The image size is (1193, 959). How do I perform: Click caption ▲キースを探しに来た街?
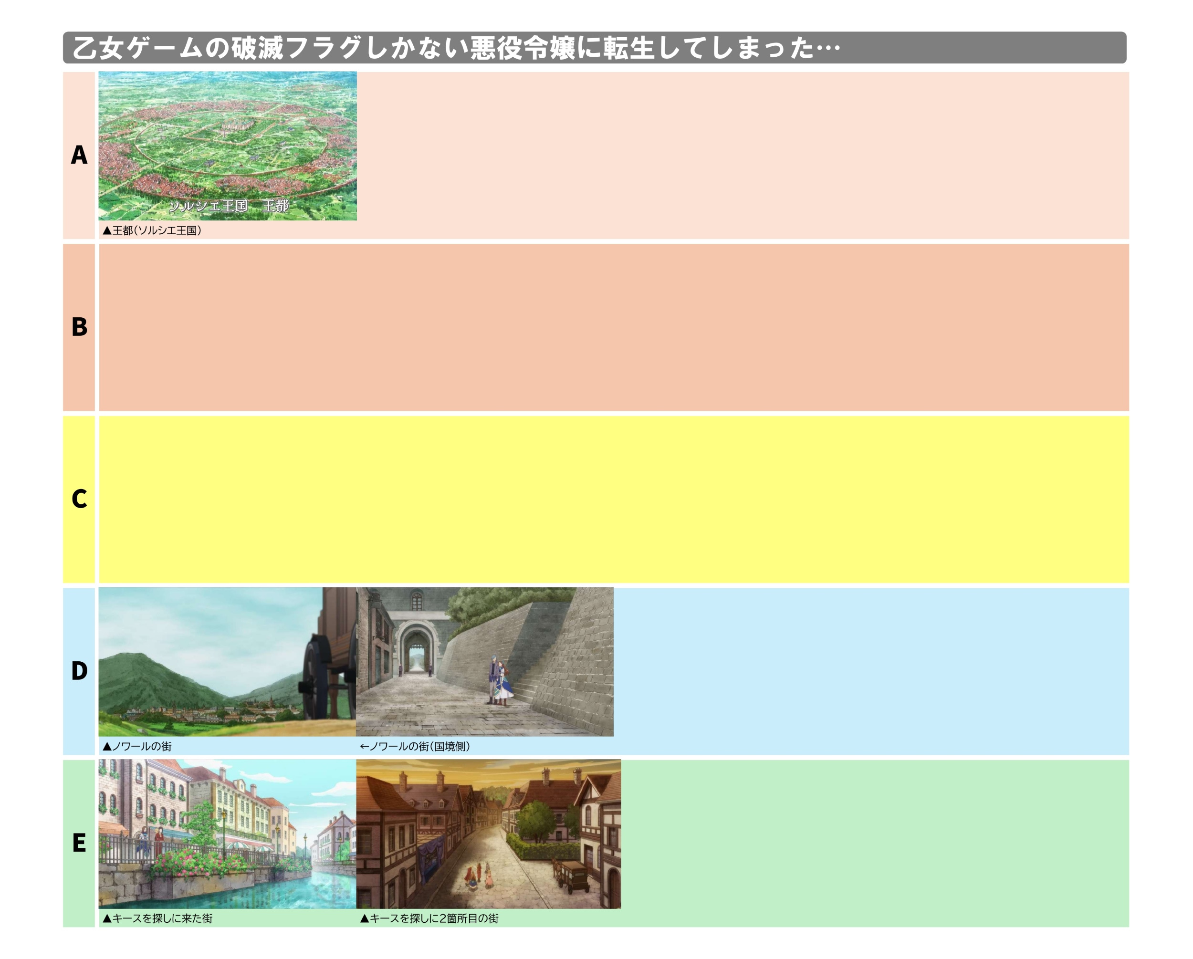[x=157, y=918]
